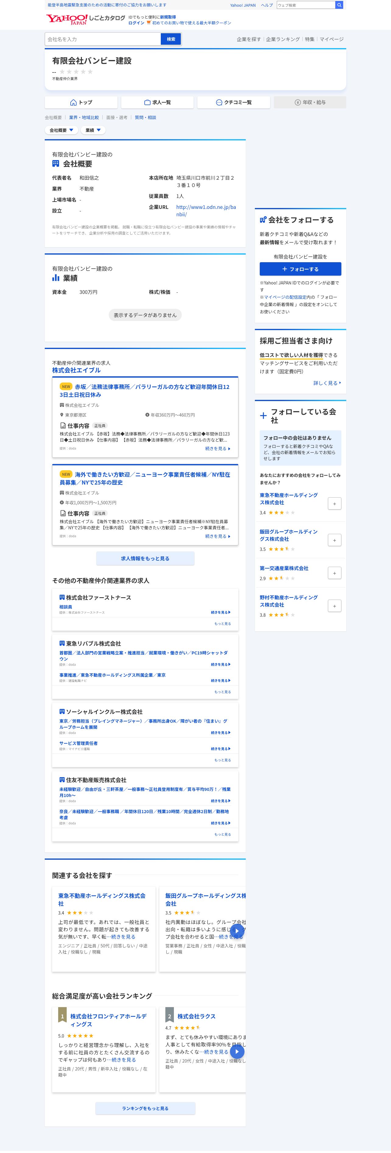Expand the 業績 dropdown pill
The height and width of the screenshot is (1153, 391).
pos(93,130)
